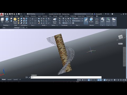
Task: Toggle snap mode in status bar
Action: click(85, 80)
